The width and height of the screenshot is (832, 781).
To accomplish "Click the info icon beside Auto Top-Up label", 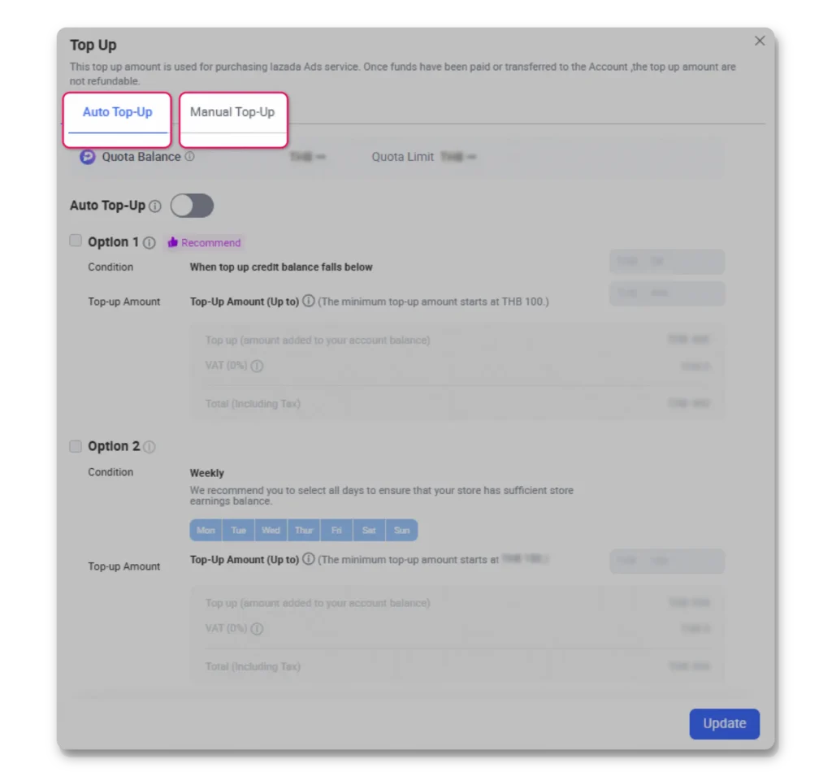I will pyautogui.click(x=155, y=206).
